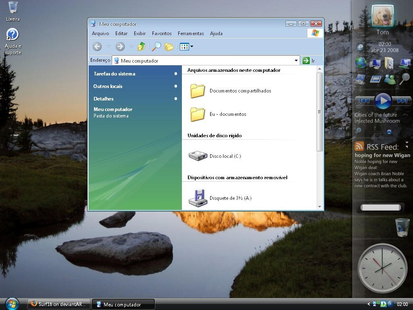Open the Views grid button in toolbar
The height and width of the screenshot is (310, 413).
coord(184,47)
